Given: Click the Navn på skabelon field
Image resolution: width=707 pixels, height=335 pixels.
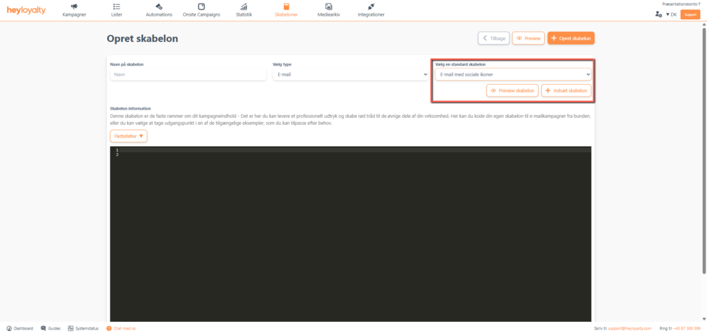Looking at the screenshot, I should tap(187, 74).
